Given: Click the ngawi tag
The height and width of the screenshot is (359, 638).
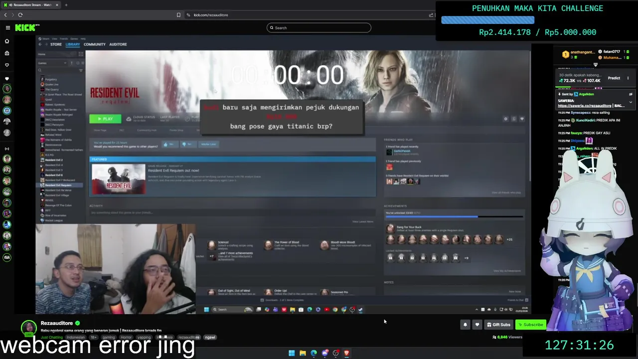Looking at the screenshot, I should [210, 338].
